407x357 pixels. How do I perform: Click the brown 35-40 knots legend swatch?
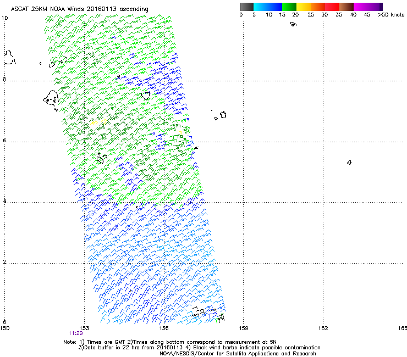coord(346,7)
